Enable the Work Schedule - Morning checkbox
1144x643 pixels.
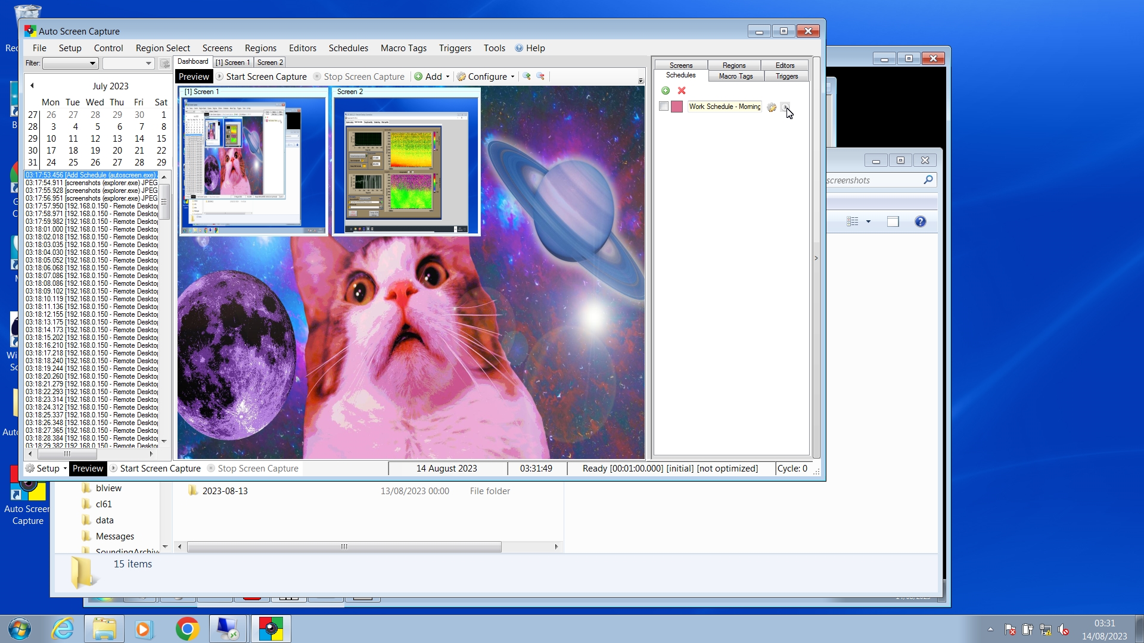tap(664, 107)
